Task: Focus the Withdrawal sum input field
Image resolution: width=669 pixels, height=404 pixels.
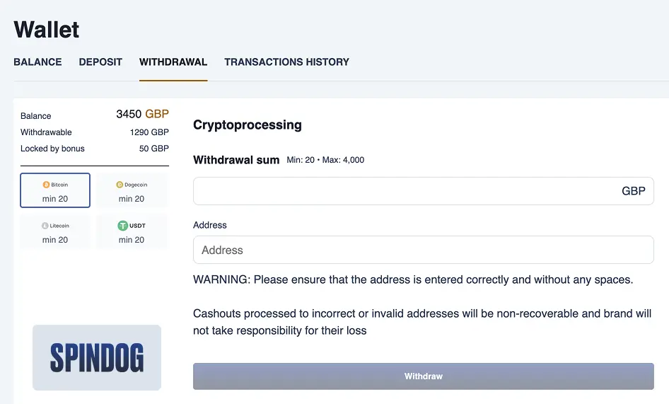Action: [x=403, y=191]
